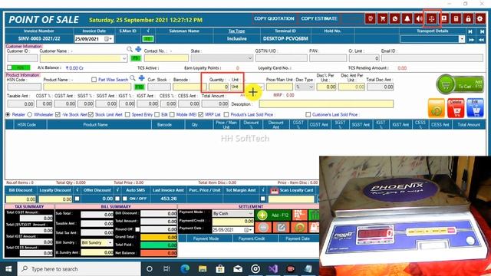This screenshot has width=491, height=276.
Task: Click the red Delete cart icon
Action: pos(456,108)
